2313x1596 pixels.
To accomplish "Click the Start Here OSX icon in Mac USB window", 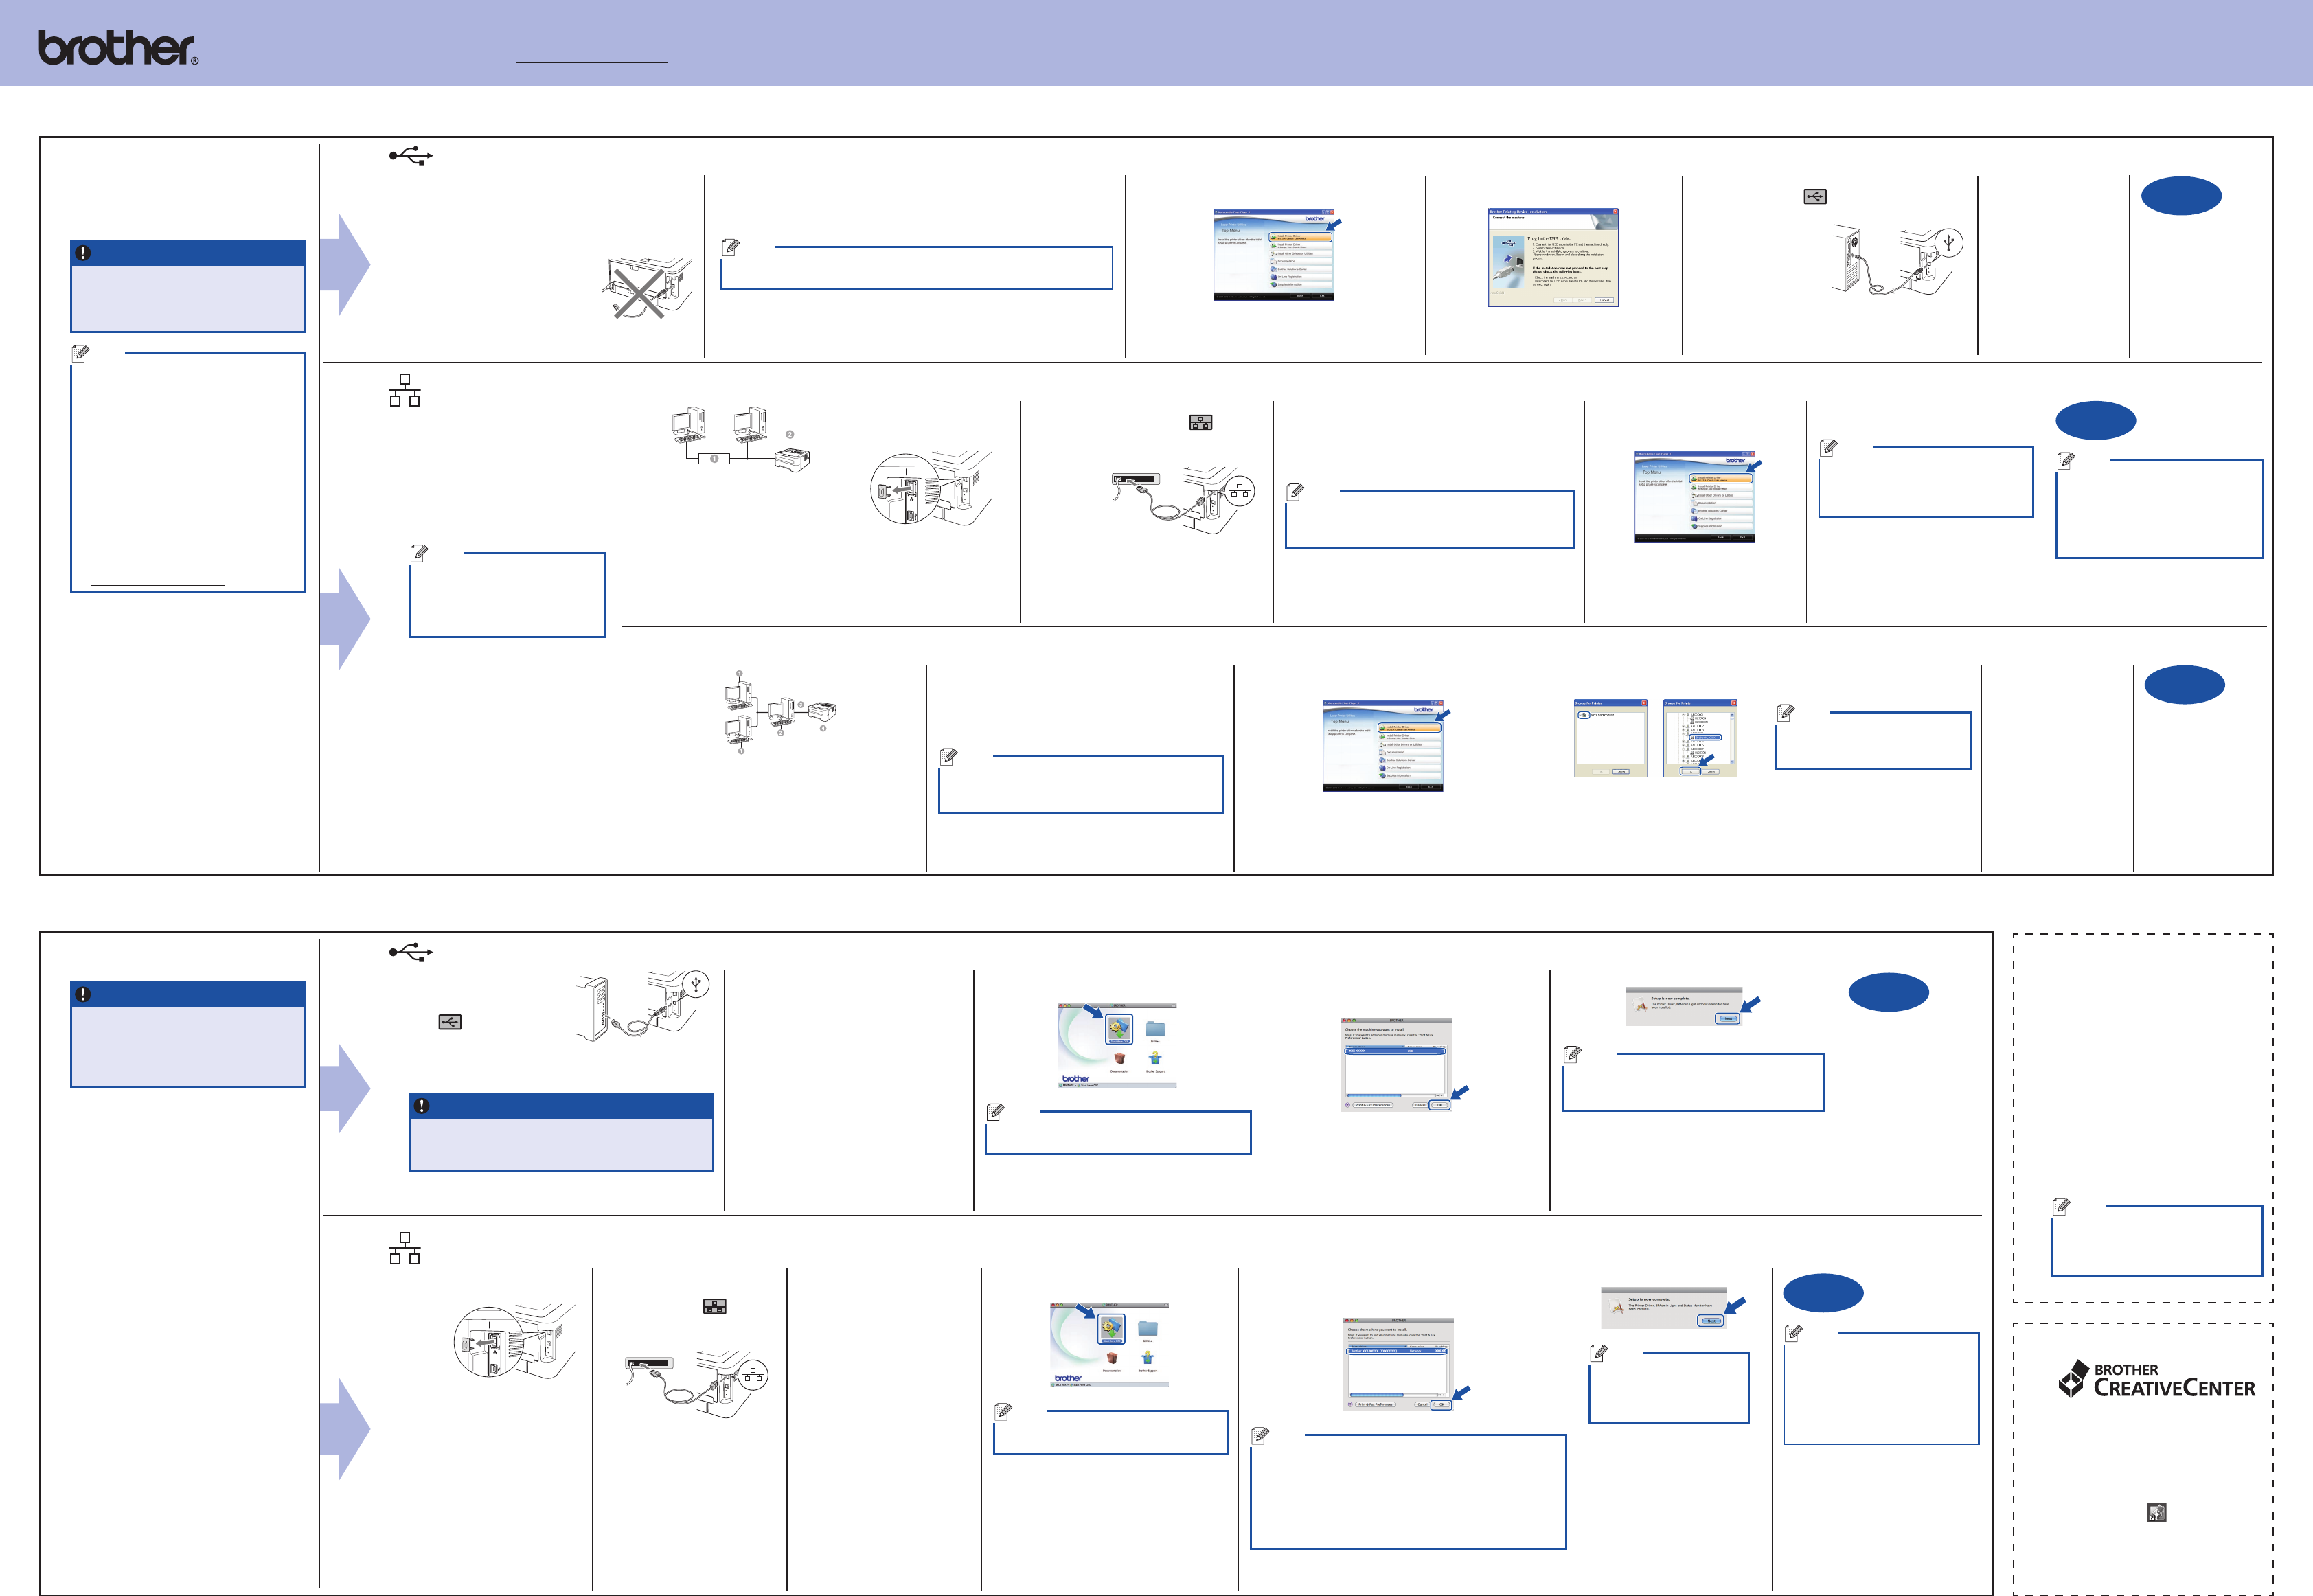I will (1119, 1028).
